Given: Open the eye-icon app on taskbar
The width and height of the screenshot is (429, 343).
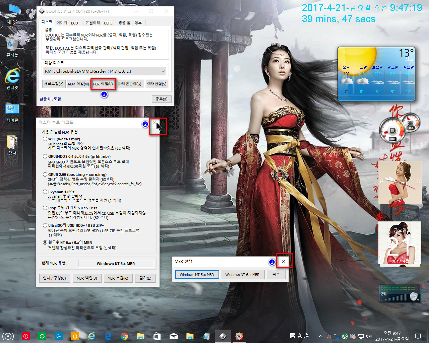Looking at the screenshot, I should [239, 336].
